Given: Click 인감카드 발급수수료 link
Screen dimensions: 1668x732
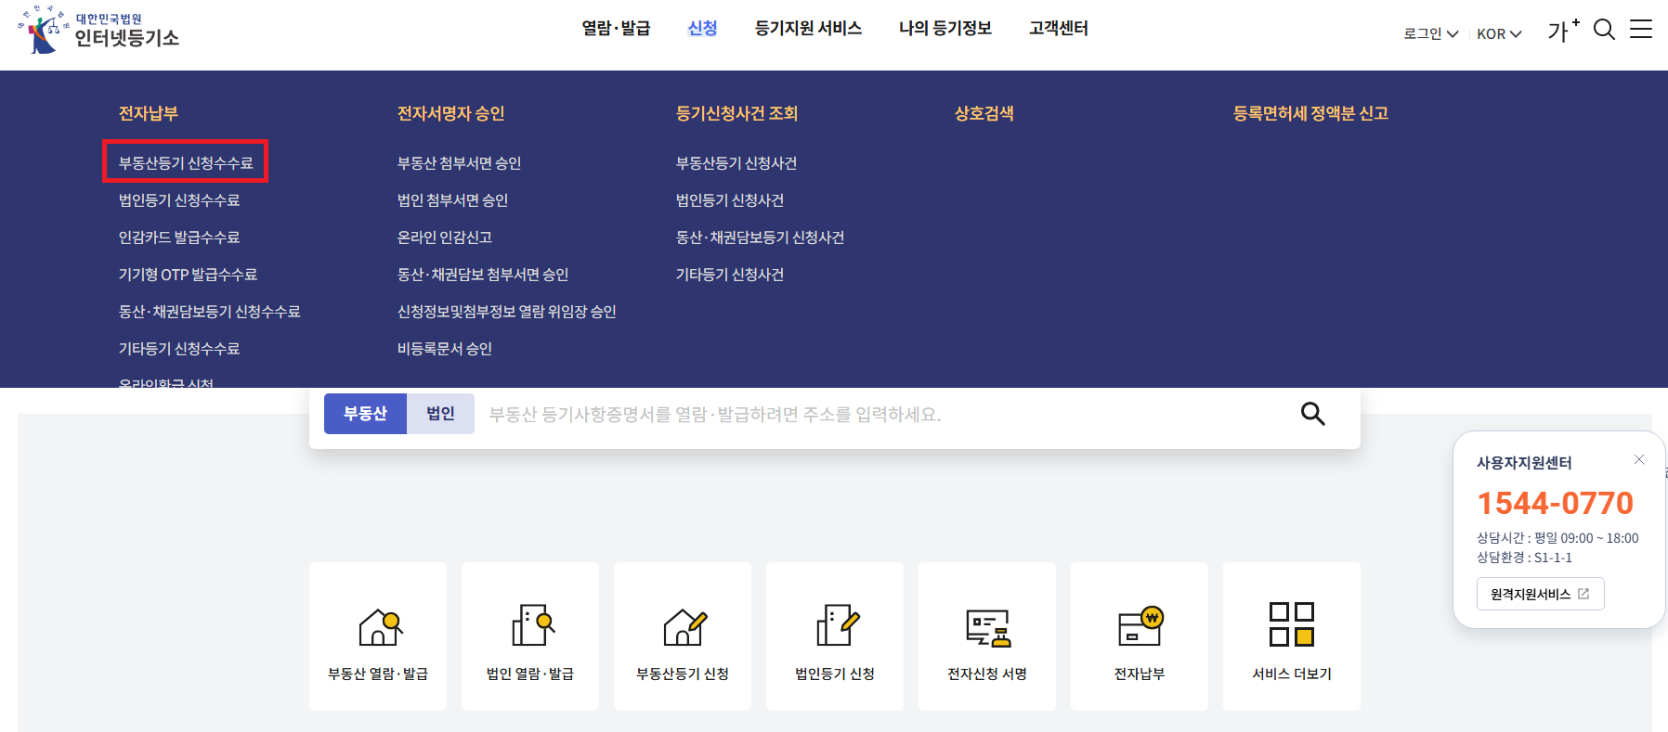Looking at the screenshot, I should coord(179,238).
